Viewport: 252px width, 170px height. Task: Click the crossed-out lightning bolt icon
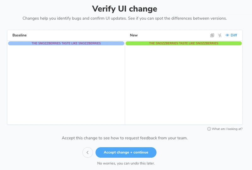tap(220, 35)
